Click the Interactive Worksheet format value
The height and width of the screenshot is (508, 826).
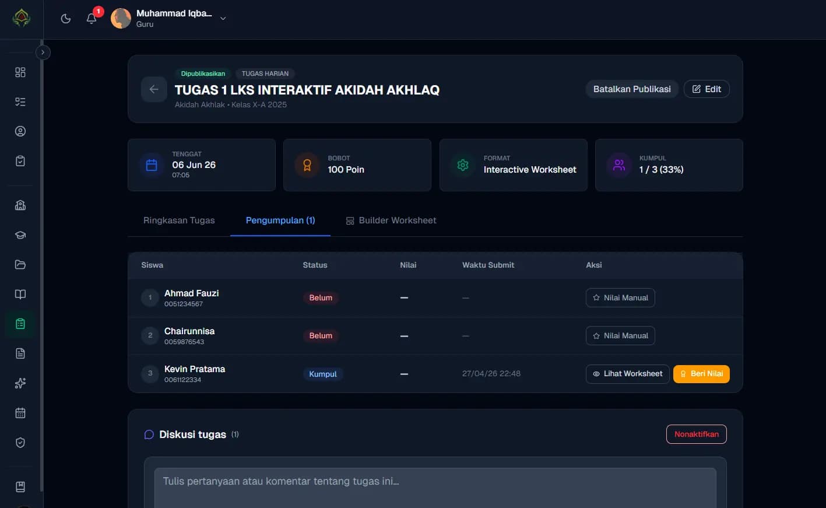(530, 170)
